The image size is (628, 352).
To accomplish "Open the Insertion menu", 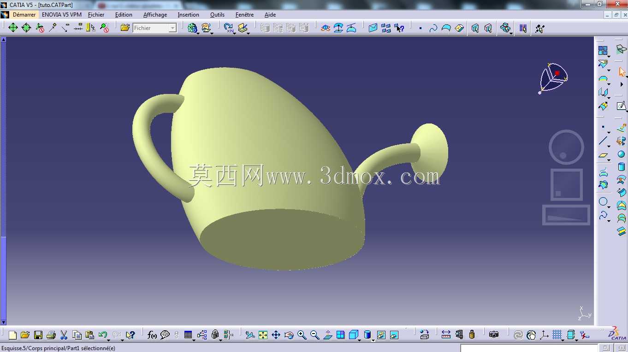I will point(189,15).
